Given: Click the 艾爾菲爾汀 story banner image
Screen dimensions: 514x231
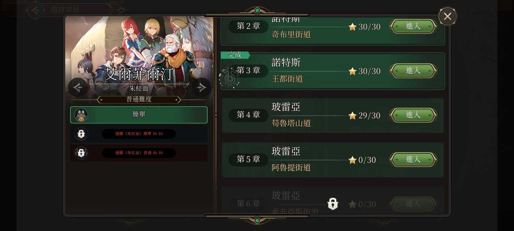Looking at the screenshot, I should pyautogui.click(x=139, y=57).
